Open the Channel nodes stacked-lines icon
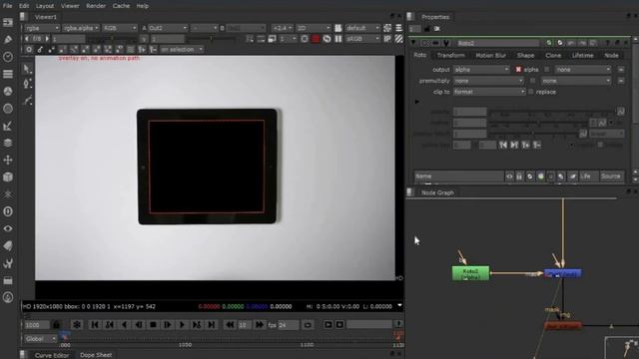Screen dimensions: 639x359 tap(8, 74)
